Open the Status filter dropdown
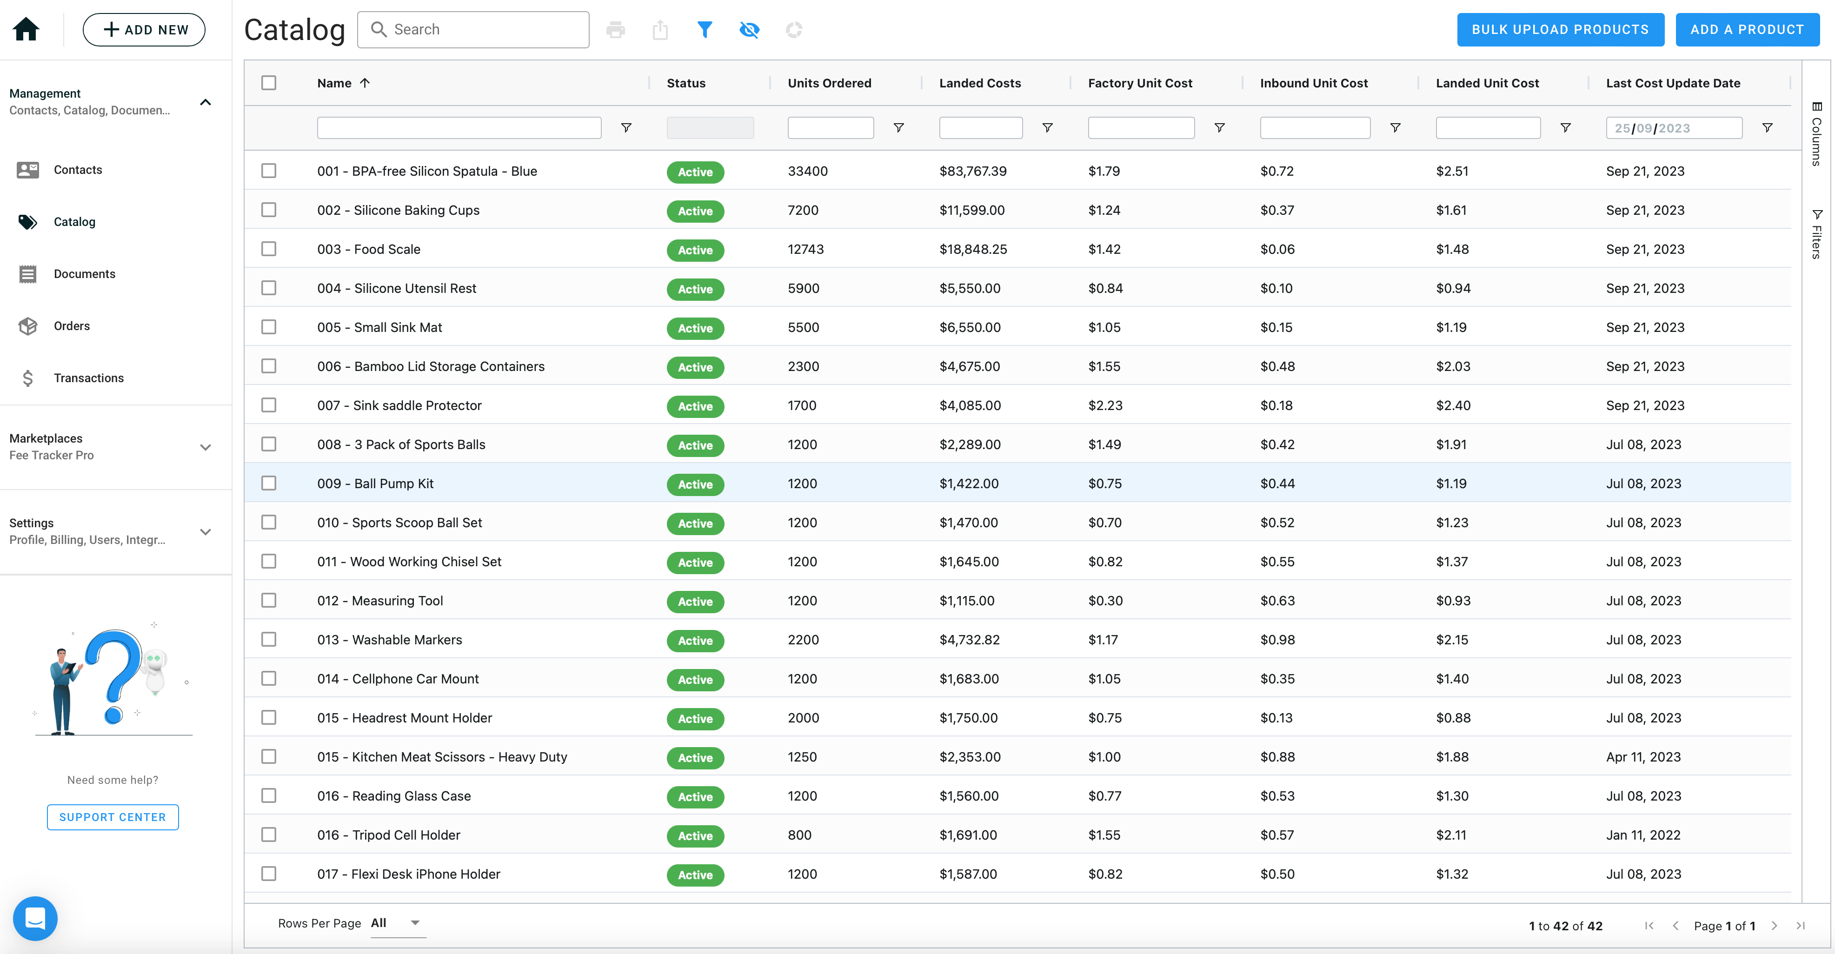1835x954 pixels. pyautogui.click(x=710, y=127)
